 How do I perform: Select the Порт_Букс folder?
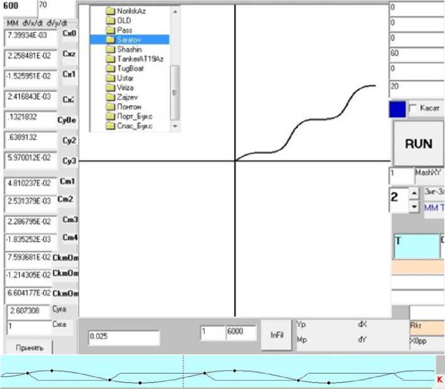[129, 116]
